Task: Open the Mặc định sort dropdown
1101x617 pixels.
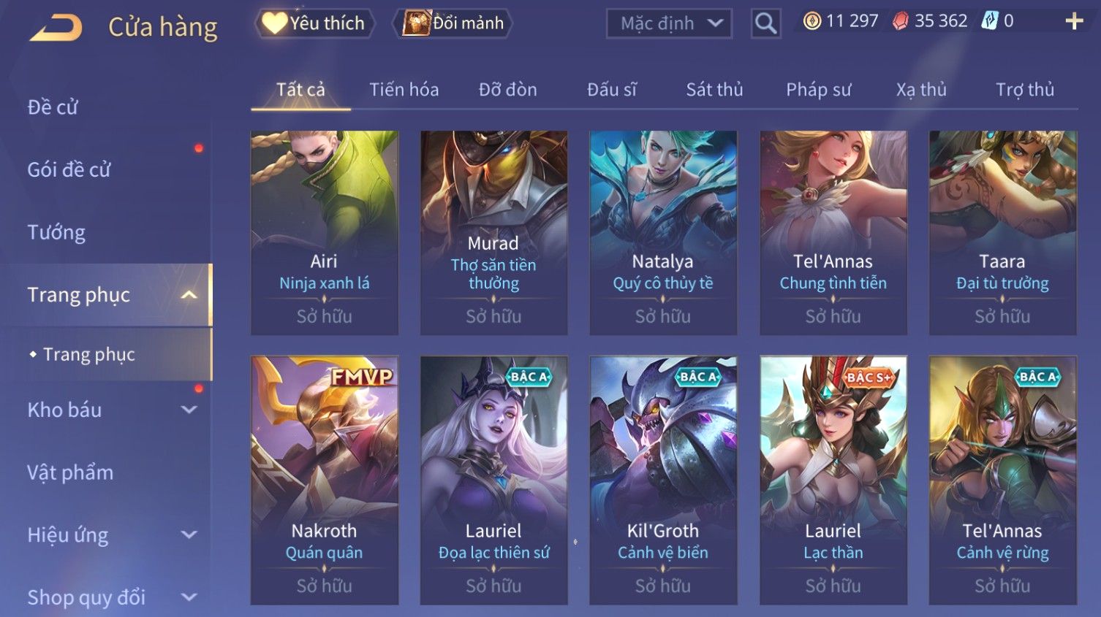Action: [x=669, y=23]
